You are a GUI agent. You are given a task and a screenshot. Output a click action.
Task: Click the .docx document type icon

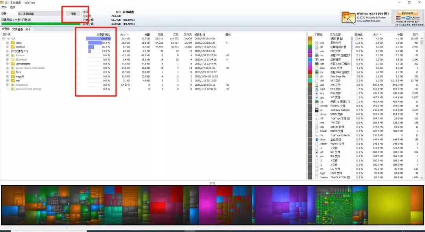(317, 140)
